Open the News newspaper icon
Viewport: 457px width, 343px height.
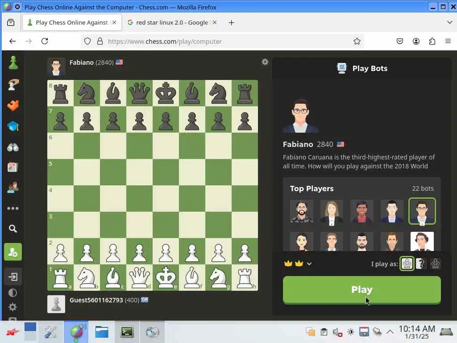(12, 167)
